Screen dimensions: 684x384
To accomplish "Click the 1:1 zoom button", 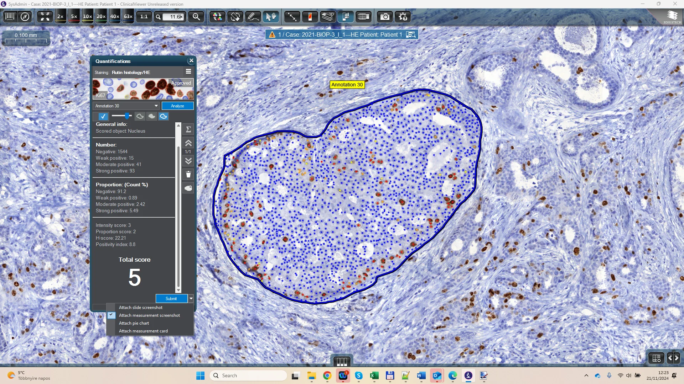I will pyautogui.click(x=144, y=17).
